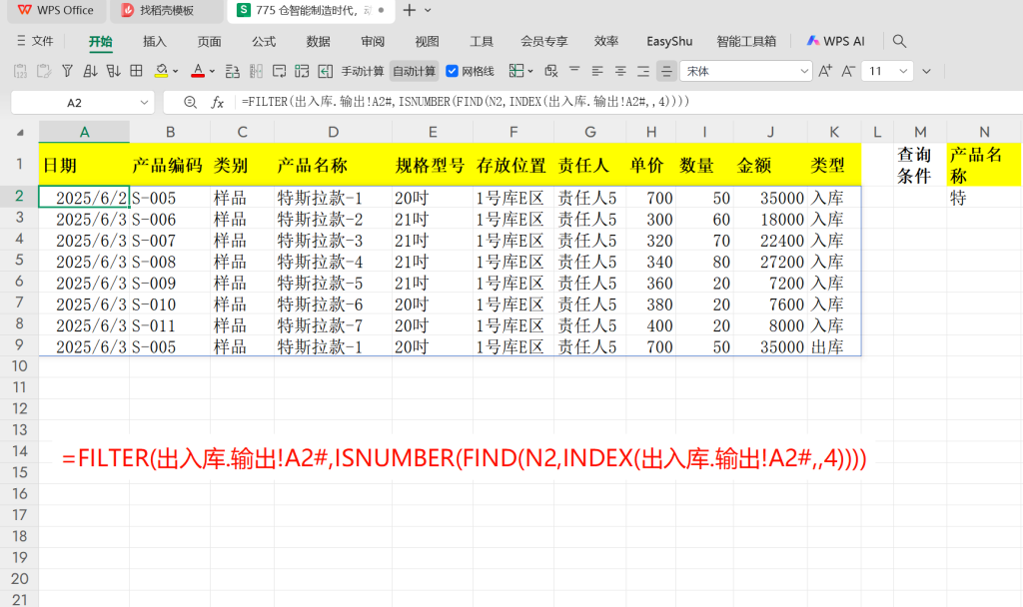Viewport: 1023px width, 607px height.
Task: Click the wrap text icon
Action: pyautogui.click(x=280, y=71)
